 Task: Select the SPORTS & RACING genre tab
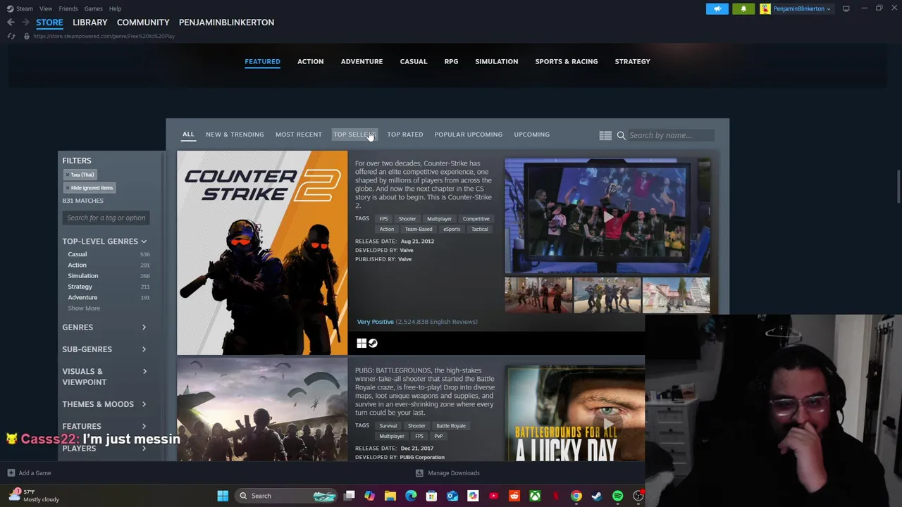coord(566,61)
